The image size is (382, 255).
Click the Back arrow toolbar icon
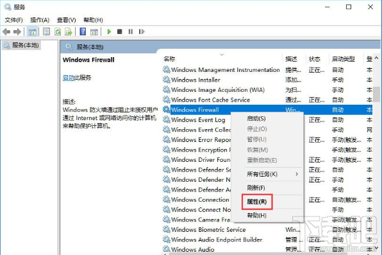coord(6,31)
